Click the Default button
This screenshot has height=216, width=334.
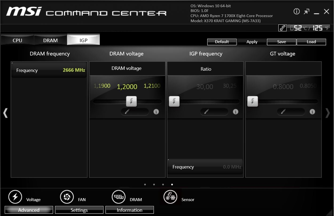click(222, 42)
